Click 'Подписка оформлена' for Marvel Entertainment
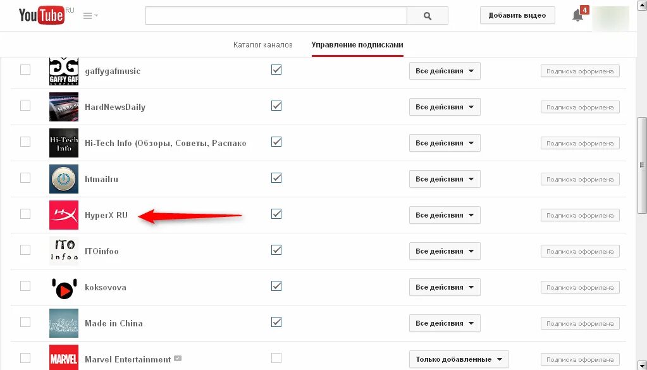This screenshot has width=647, height=370. click(x=580, y=359)
